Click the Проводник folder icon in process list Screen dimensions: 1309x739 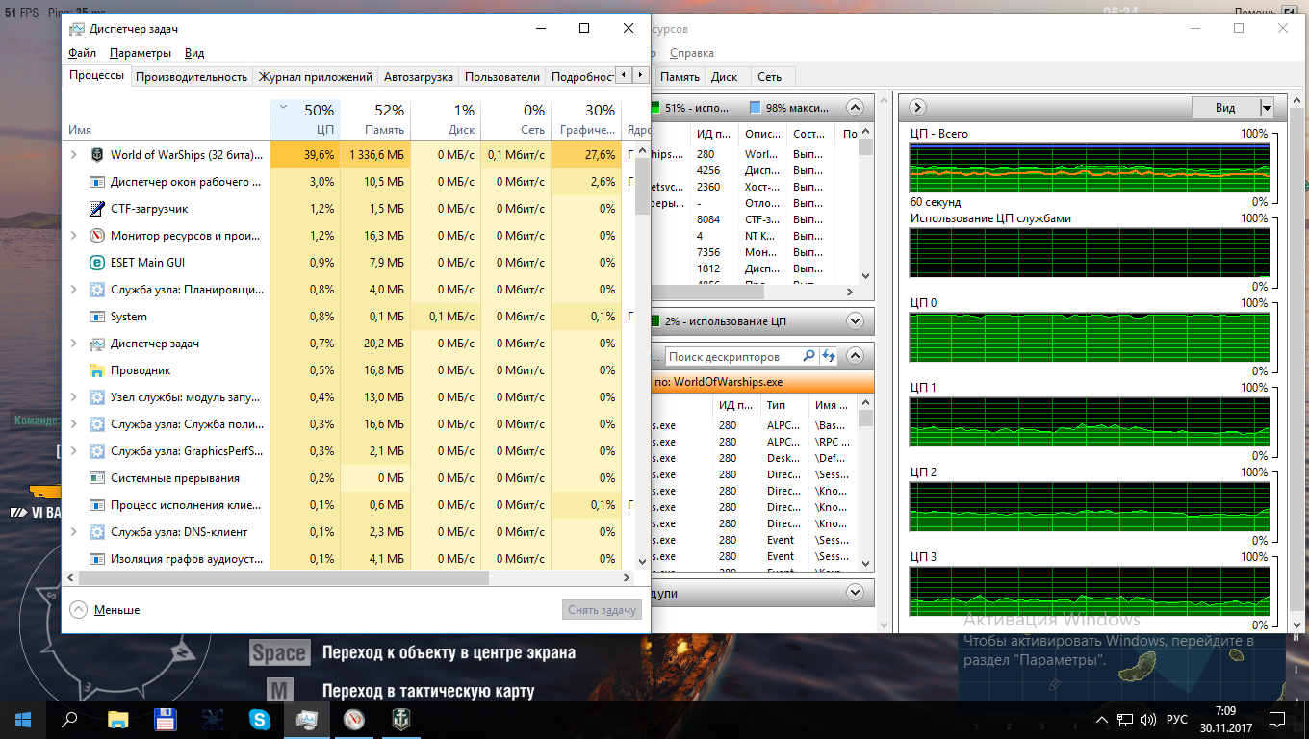96,370
